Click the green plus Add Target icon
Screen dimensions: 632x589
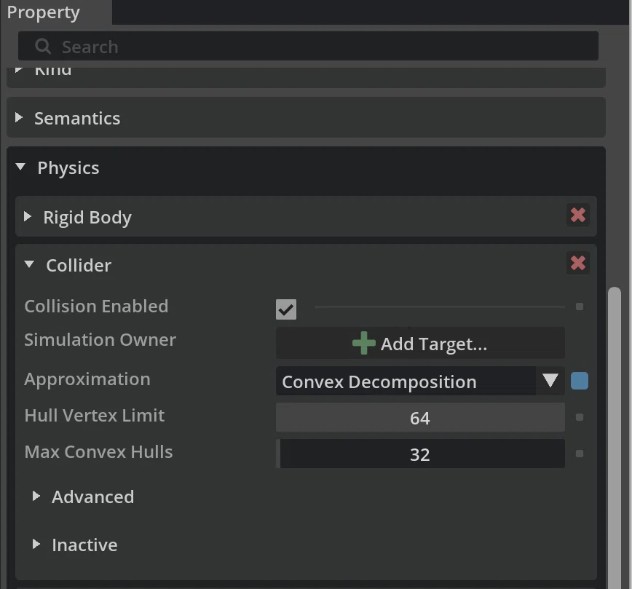click(363, 343)
